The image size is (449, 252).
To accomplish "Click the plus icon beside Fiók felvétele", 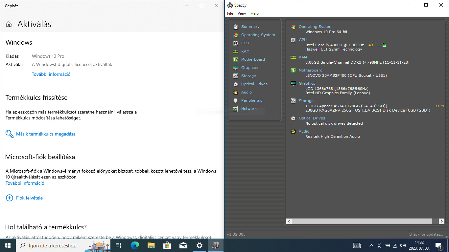I will 9,198.
